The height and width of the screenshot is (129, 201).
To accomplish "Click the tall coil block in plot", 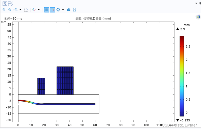I will pyautogui.click(x=65, y=80).
